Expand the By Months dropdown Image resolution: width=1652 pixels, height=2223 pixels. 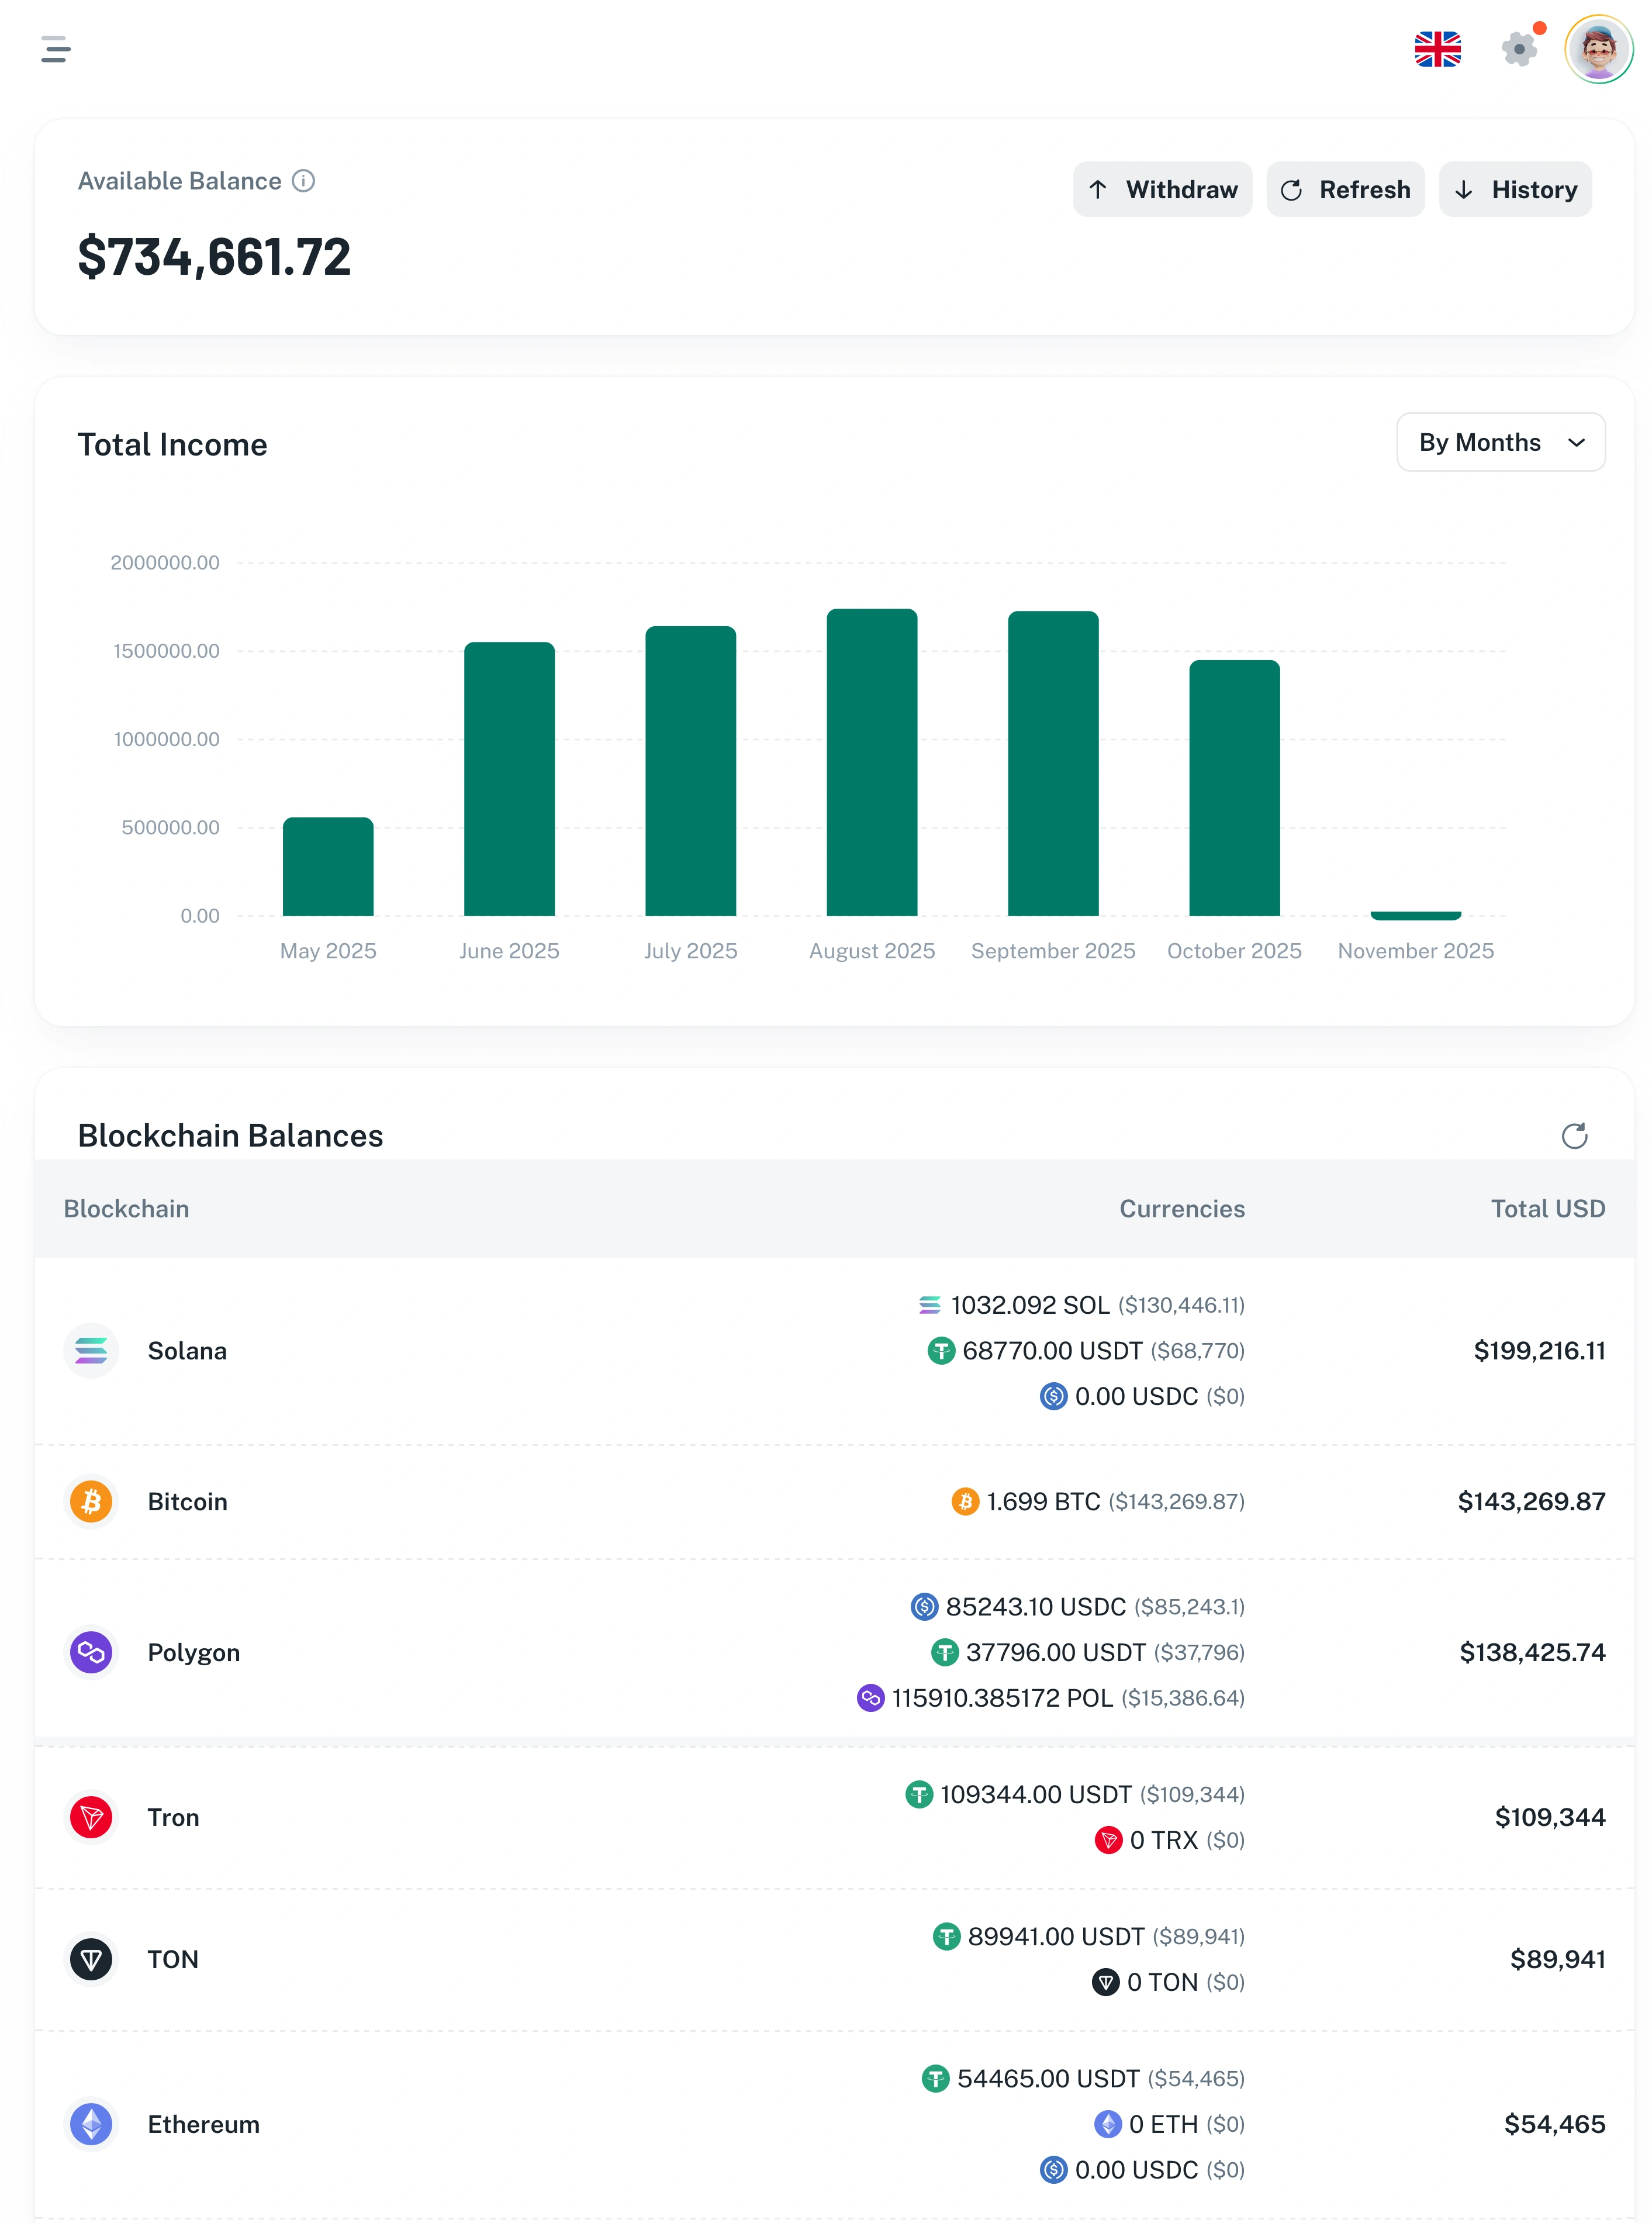(1500, 443)
